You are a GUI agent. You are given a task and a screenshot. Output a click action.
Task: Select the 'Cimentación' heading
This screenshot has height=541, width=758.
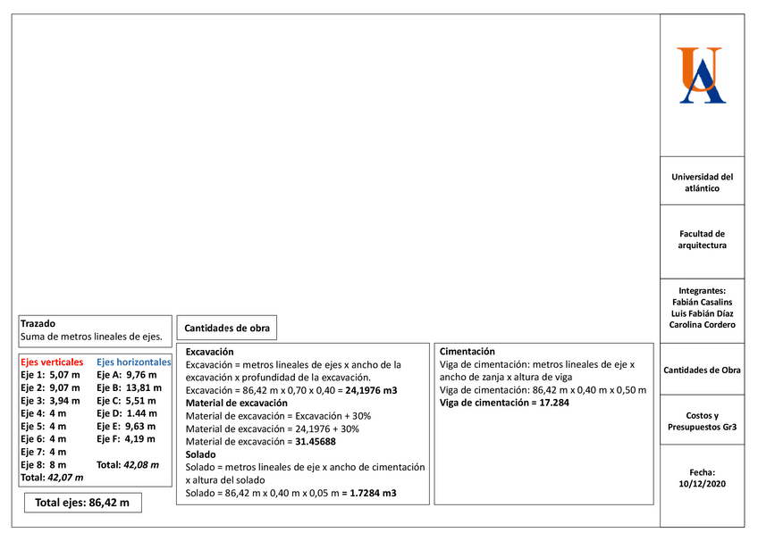coord(467,352)
